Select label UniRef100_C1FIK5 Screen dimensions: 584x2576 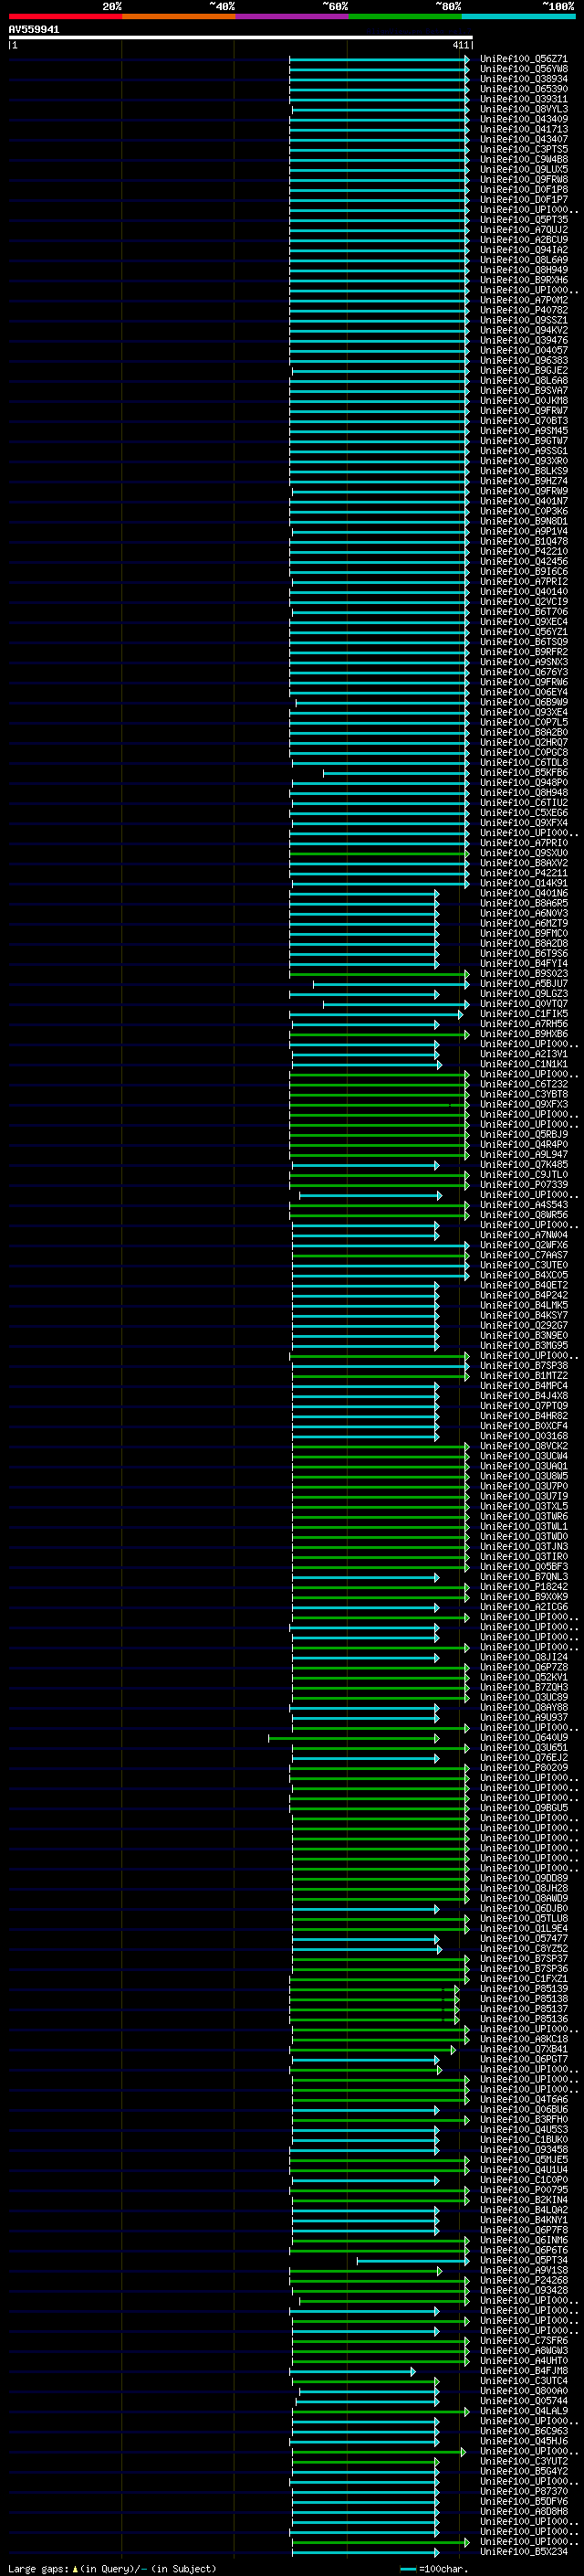click(524, 1013)
